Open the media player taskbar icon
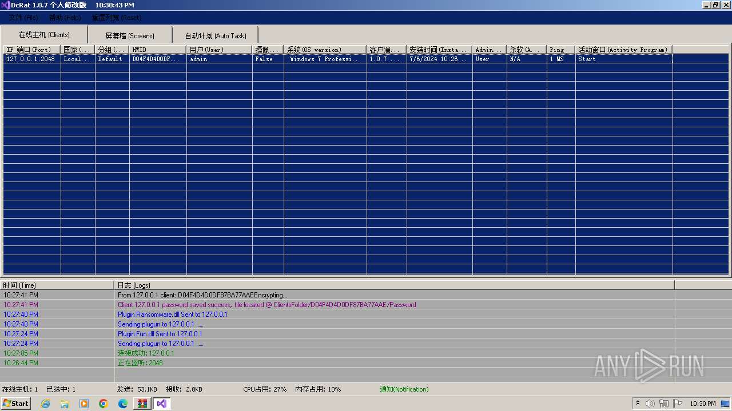Screen dimensions: 732x411 84,404
